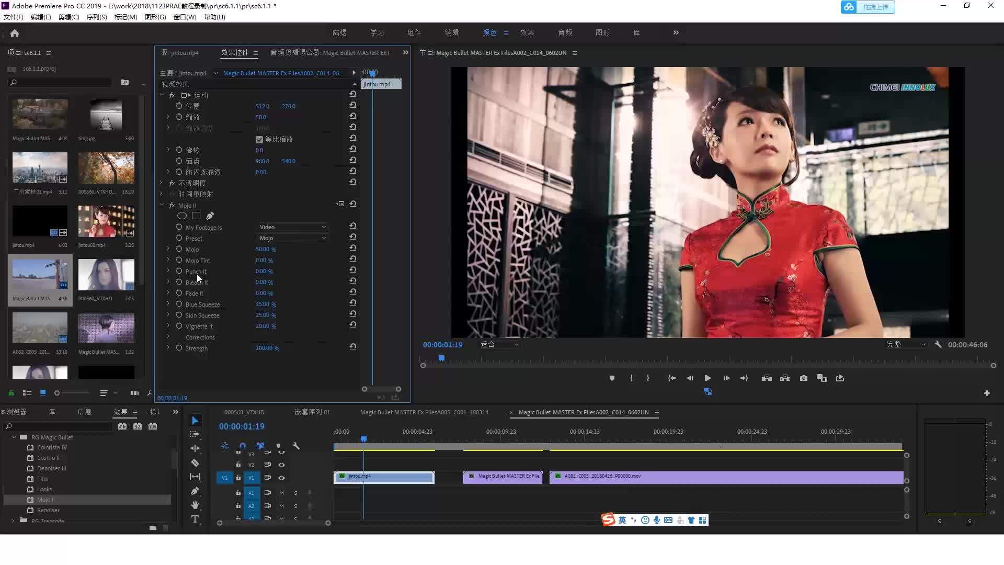1004x565 pixels.
Task: Mute audio track A1
Action: 281,493
